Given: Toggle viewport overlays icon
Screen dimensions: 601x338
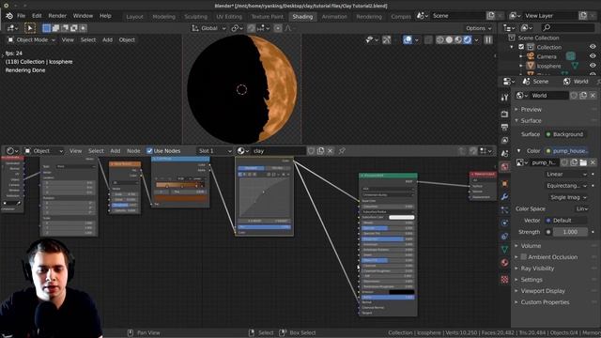Looking at the screenshot, I should (x=408, y=39).
